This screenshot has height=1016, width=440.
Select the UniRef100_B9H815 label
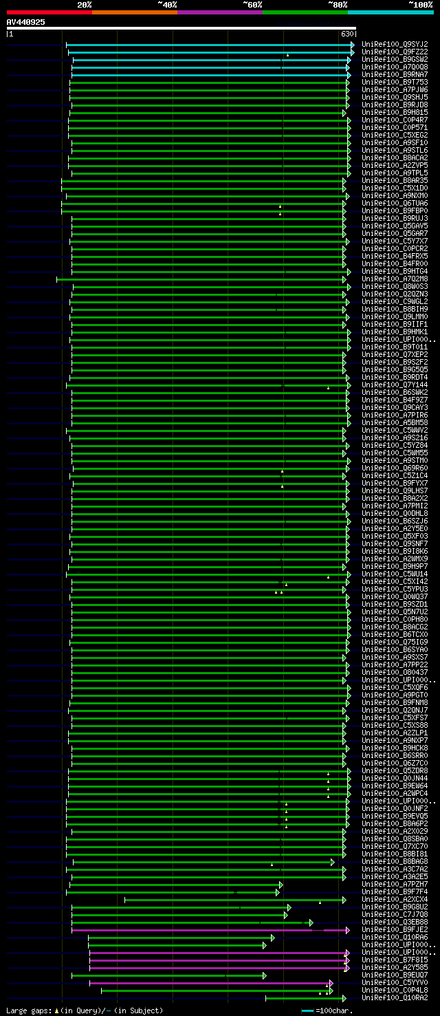click(395, 112)
